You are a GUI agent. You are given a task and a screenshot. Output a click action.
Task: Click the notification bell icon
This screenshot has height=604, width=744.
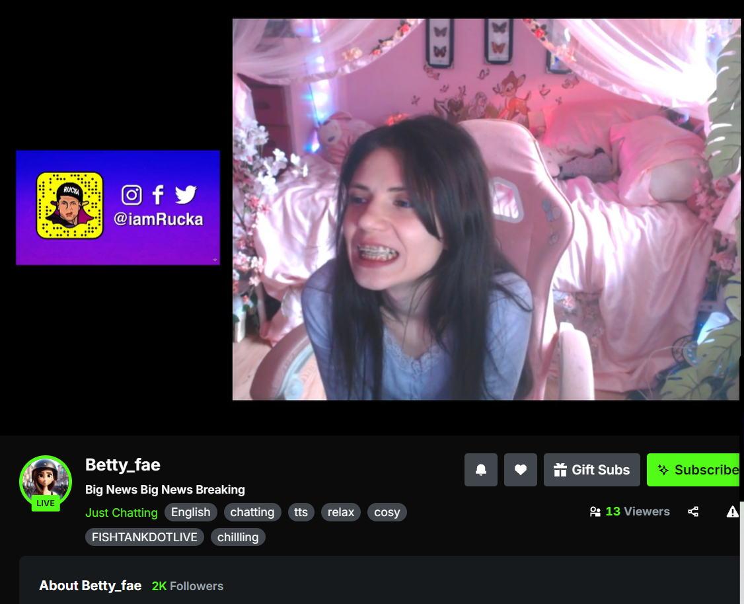point(480,470)
